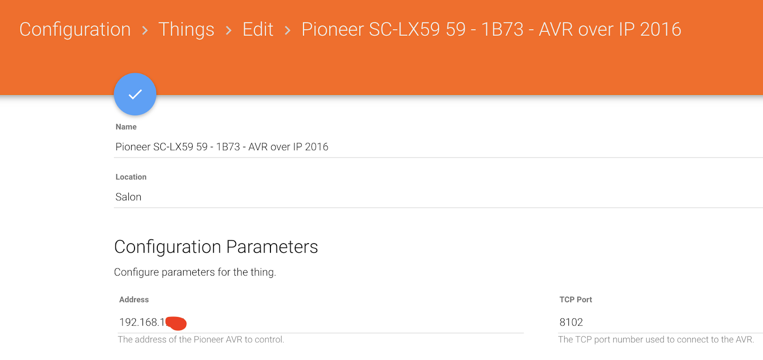The image size is (763, 360).
Task: Click chevron arrow after Things breadcrumb
Action: coord(229,31)
